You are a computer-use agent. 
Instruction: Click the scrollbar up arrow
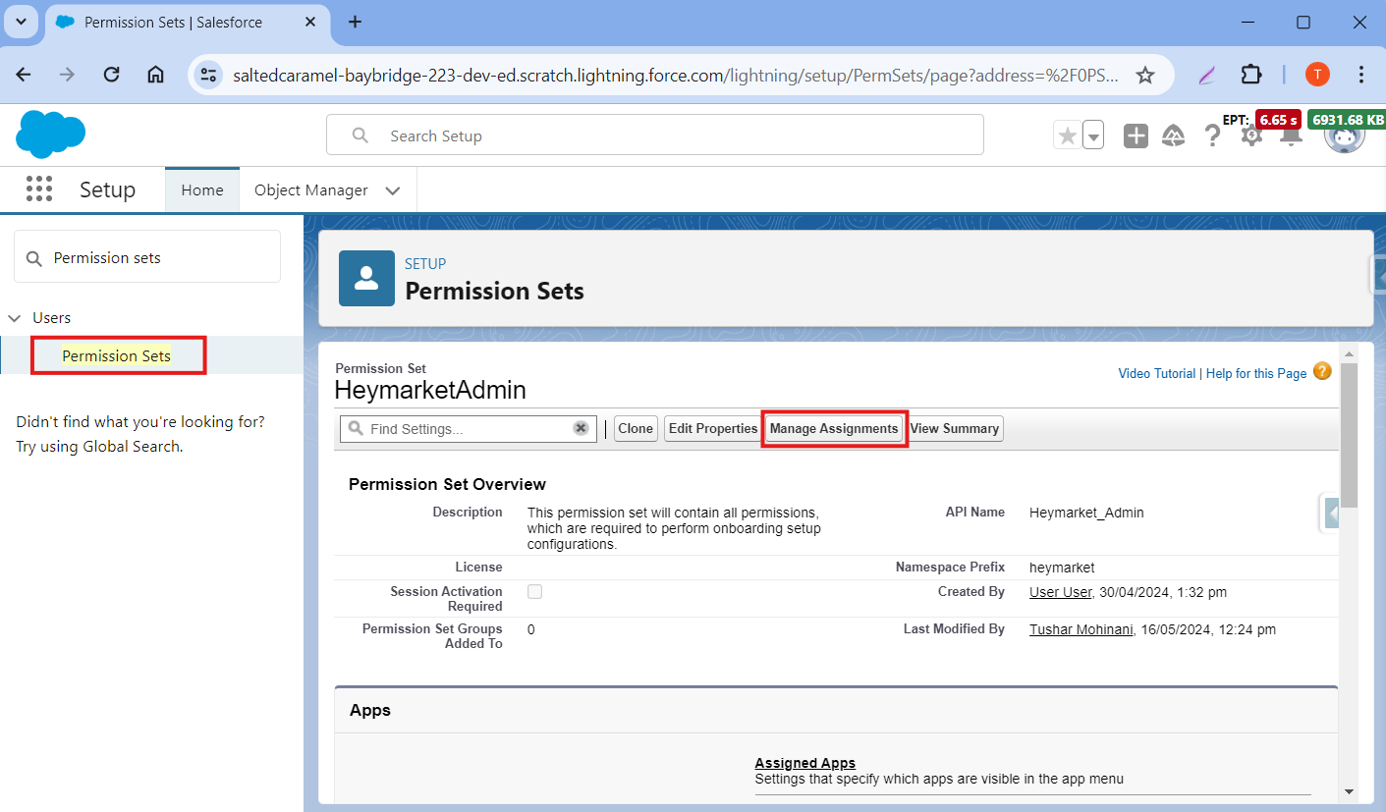[1349, 353]
